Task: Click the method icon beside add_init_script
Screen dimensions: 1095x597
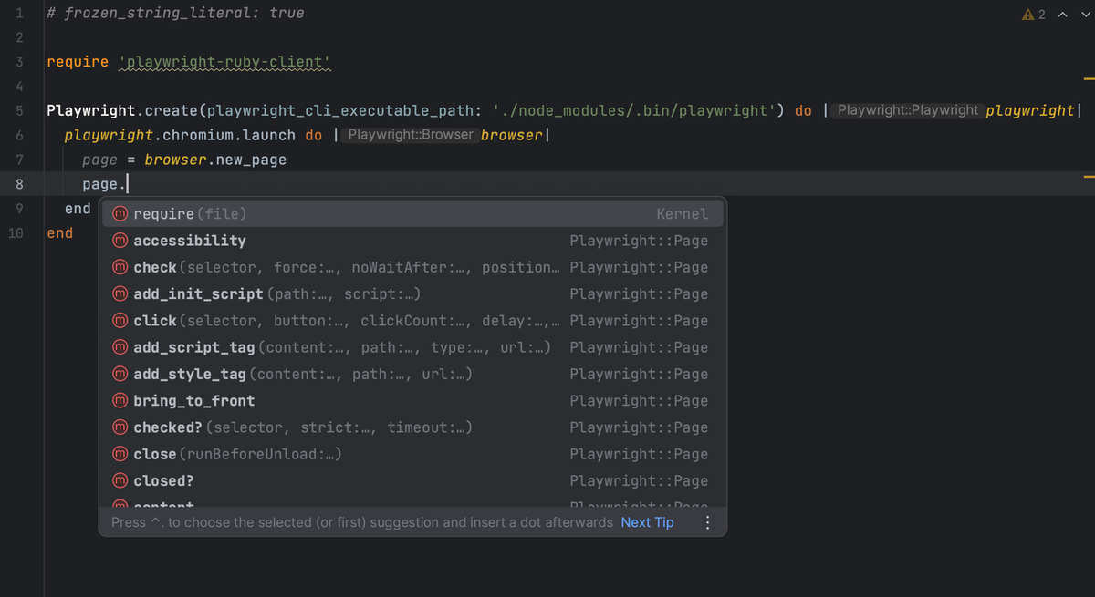Action: pos(120,293)
